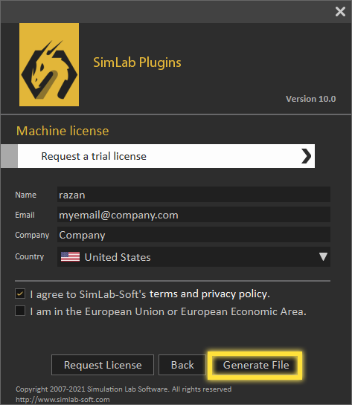Click the right chevron on trial license bar
Image resolution: width=352 pixels, height=405 pixels.
click(x=306, y=156)
